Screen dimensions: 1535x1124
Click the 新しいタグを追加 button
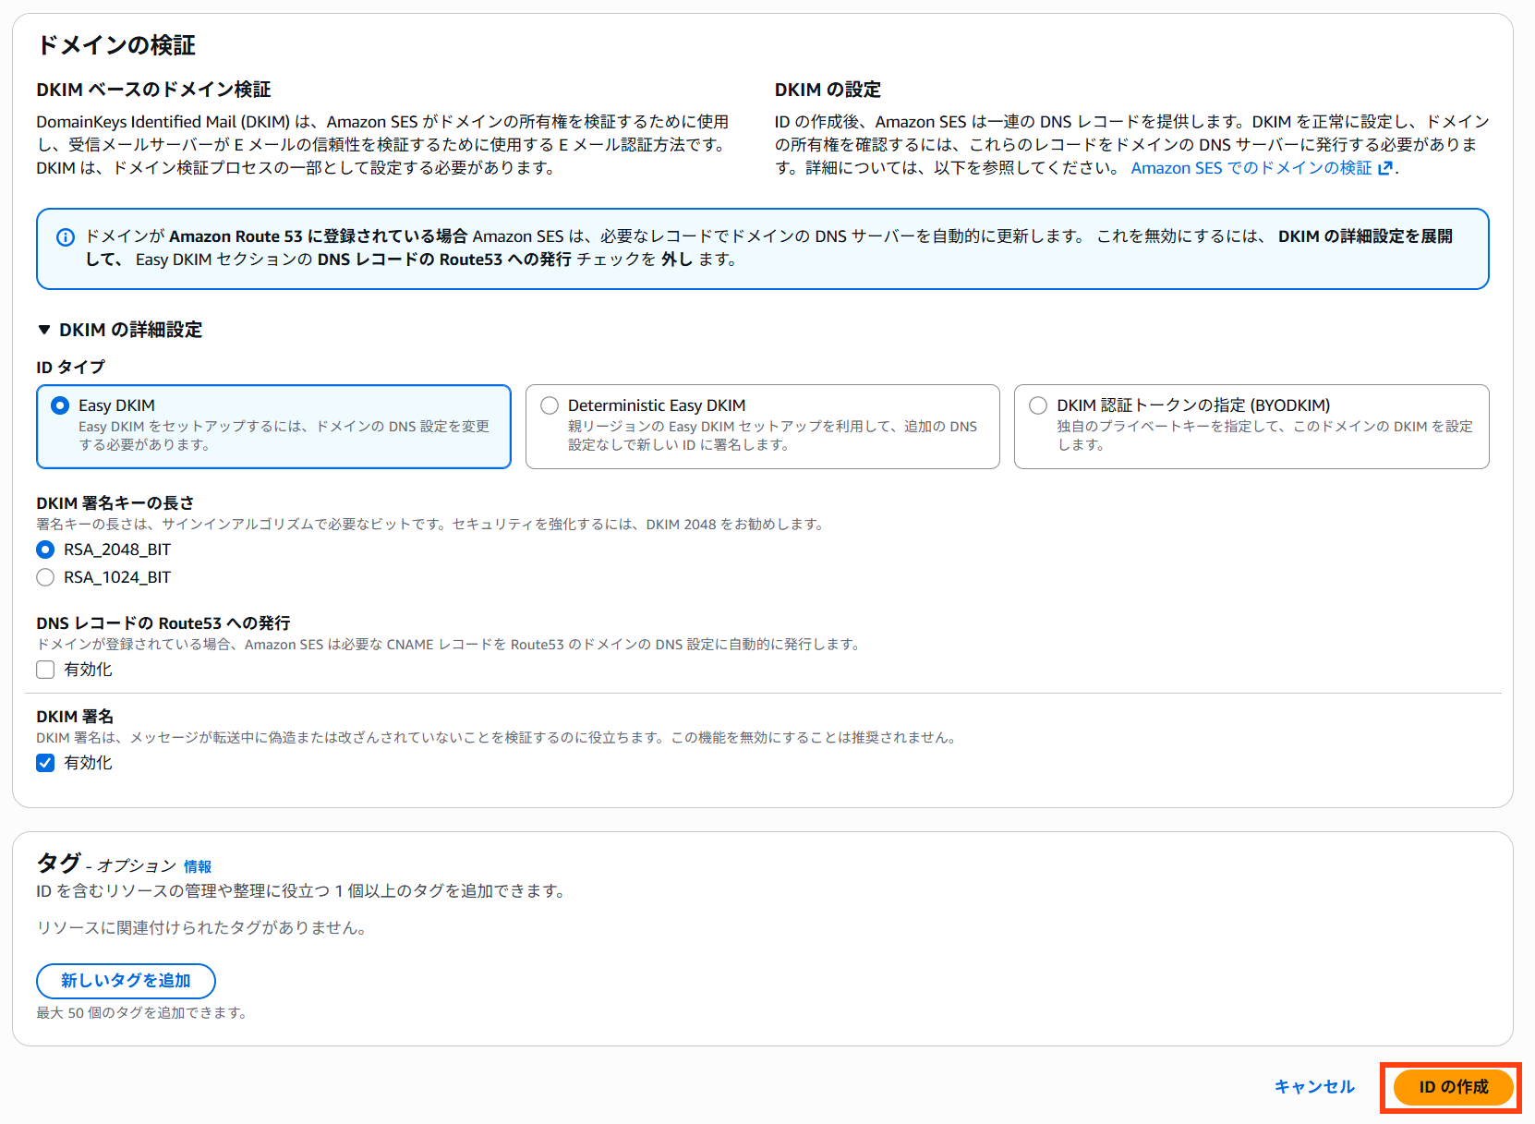(126, 981)
